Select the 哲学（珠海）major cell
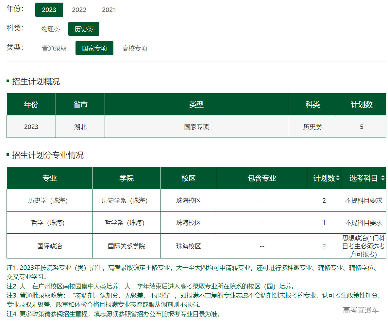The height and width of the screenshot is (323, 388). (x=49, y=223)
